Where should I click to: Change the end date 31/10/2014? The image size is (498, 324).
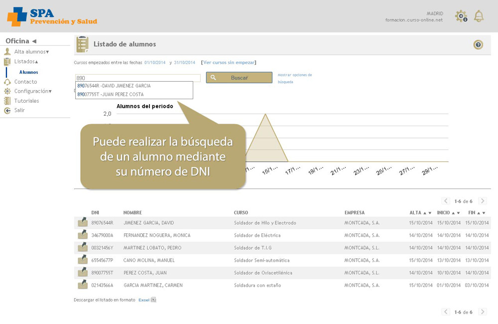coord(185,63)
